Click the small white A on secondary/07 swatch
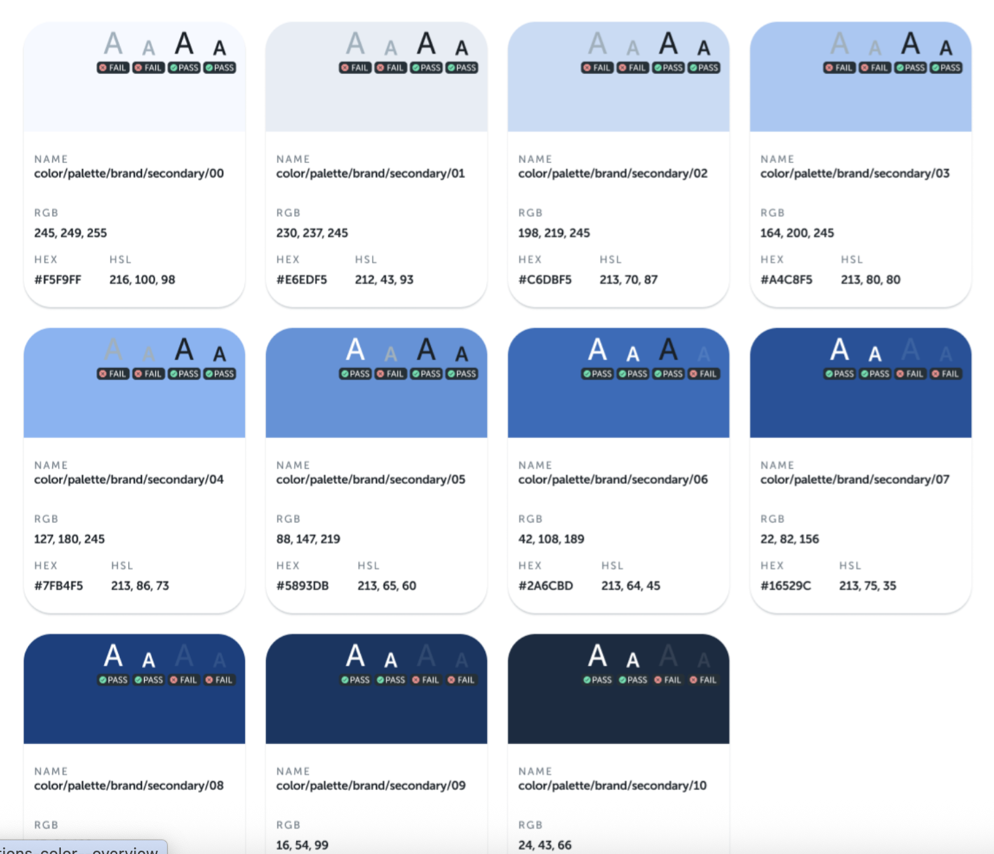 875,354
